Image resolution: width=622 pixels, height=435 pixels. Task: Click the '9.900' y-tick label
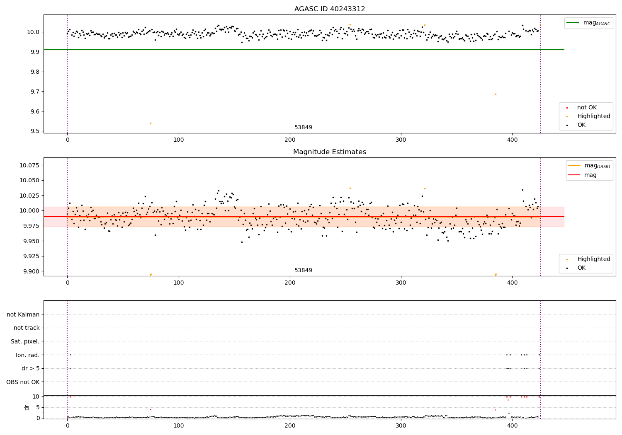pos(32,271)
